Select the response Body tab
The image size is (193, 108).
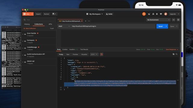[59, 49]
